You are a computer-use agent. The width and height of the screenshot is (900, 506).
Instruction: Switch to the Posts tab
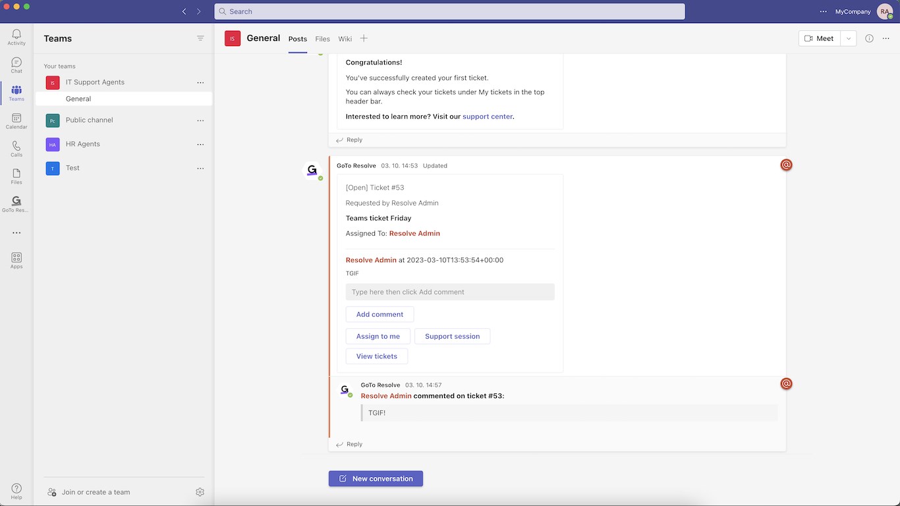[298, 39]
